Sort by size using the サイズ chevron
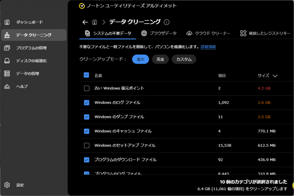This screenshot has width=294, height=196. [275, 76]
